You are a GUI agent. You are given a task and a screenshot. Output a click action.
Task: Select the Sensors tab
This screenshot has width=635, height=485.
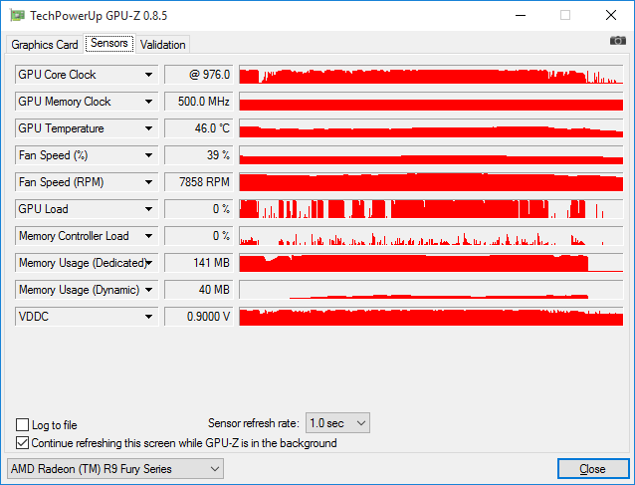pos(109,43)
